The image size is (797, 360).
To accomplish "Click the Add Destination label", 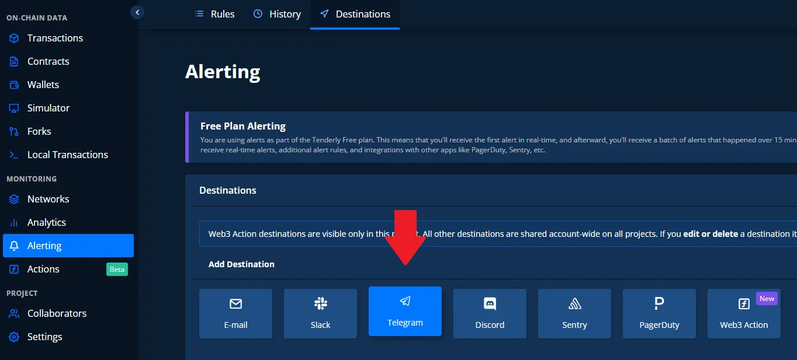I will click(241, 264).
